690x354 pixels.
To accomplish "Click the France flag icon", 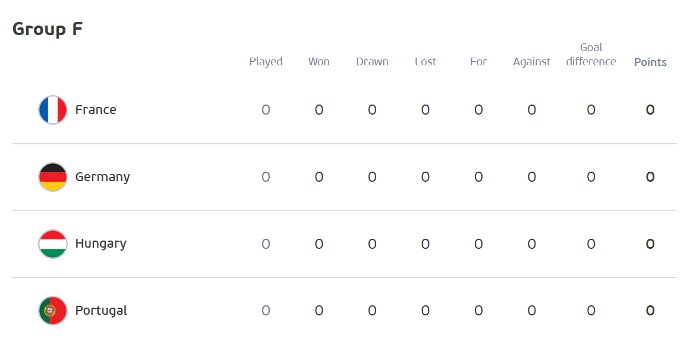I will click(53, 110).
